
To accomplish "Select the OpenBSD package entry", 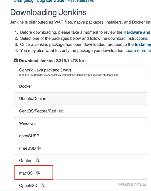I will pos(80,185).
